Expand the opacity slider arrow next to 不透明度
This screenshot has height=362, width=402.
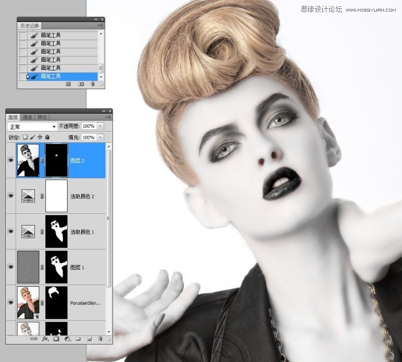[100, 126]
